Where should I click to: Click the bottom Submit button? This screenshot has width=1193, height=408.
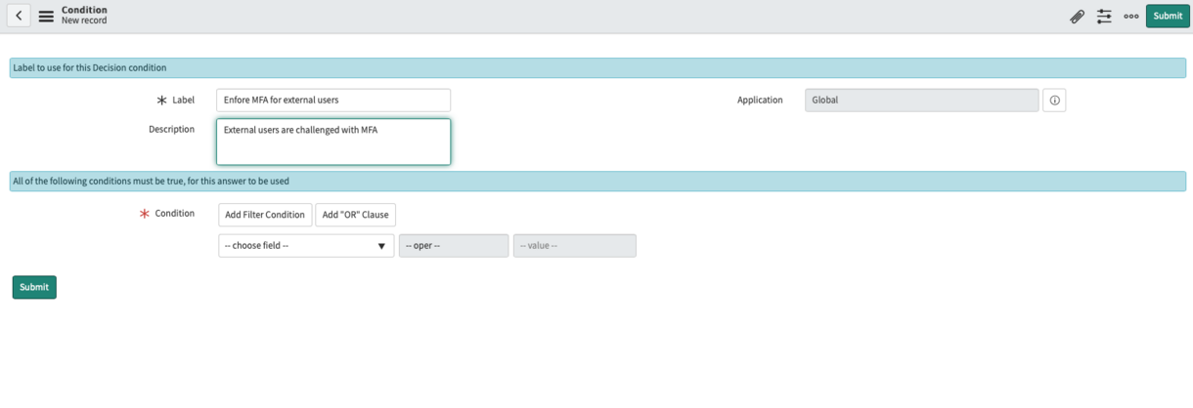34,287
